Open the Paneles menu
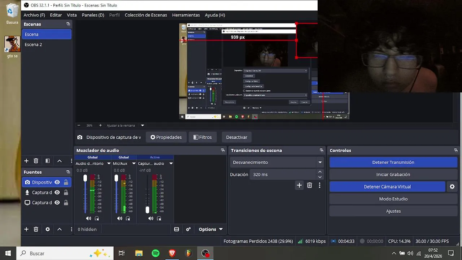The width and height of the screenshot is (462, 260). [93, 15]
